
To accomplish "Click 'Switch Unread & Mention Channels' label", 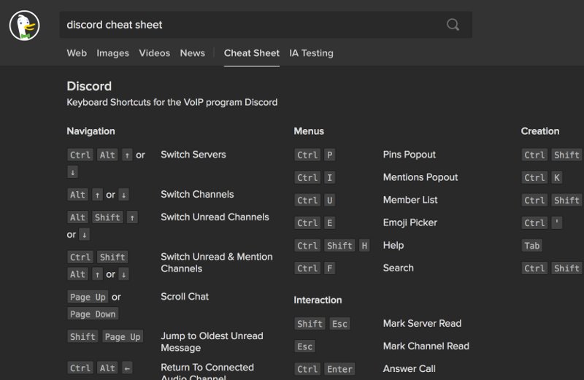I will [217, 263].
